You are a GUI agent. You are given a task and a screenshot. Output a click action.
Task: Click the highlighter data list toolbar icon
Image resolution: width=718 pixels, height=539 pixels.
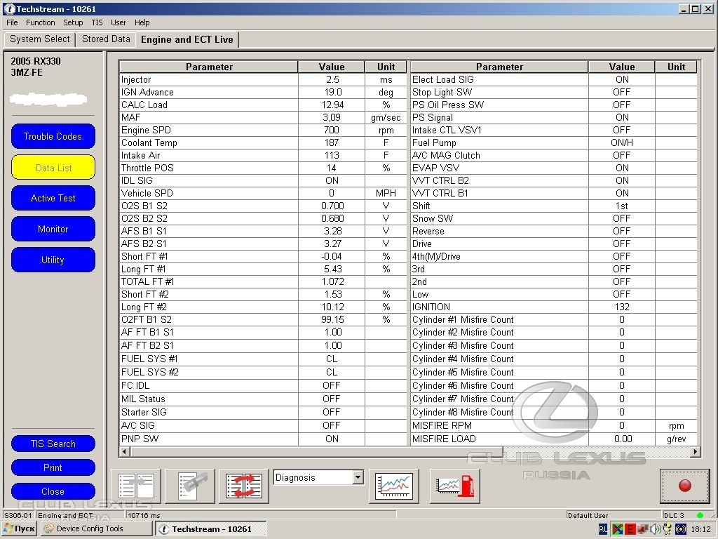[189, 486]
